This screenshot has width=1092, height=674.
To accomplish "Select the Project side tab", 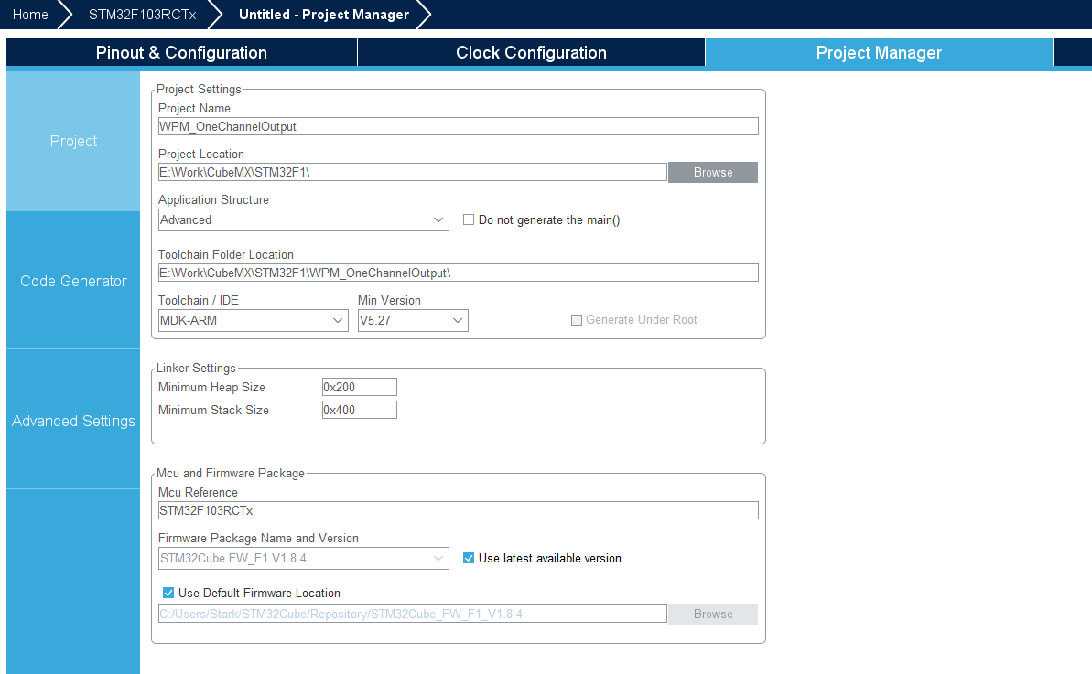I will tap(73, 141).
